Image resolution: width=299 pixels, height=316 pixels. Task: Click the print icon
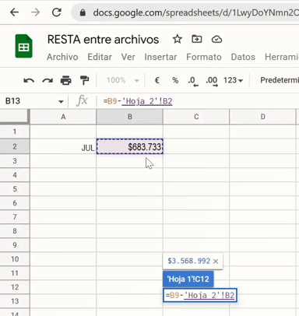click(x=66, y=80)
